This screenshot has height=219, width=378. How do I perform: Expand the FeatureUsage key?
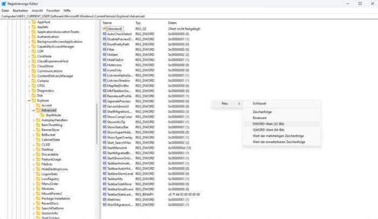pyautogui.click(x=33, y=160)
